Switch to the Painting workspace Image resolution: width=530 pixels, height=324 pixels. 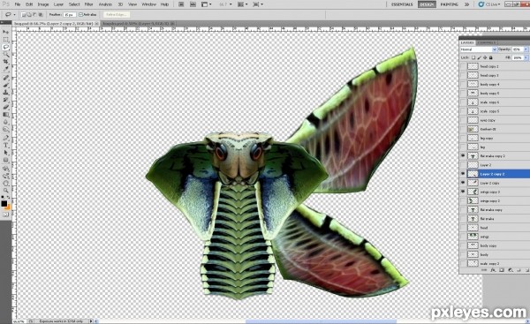(450, 4)
